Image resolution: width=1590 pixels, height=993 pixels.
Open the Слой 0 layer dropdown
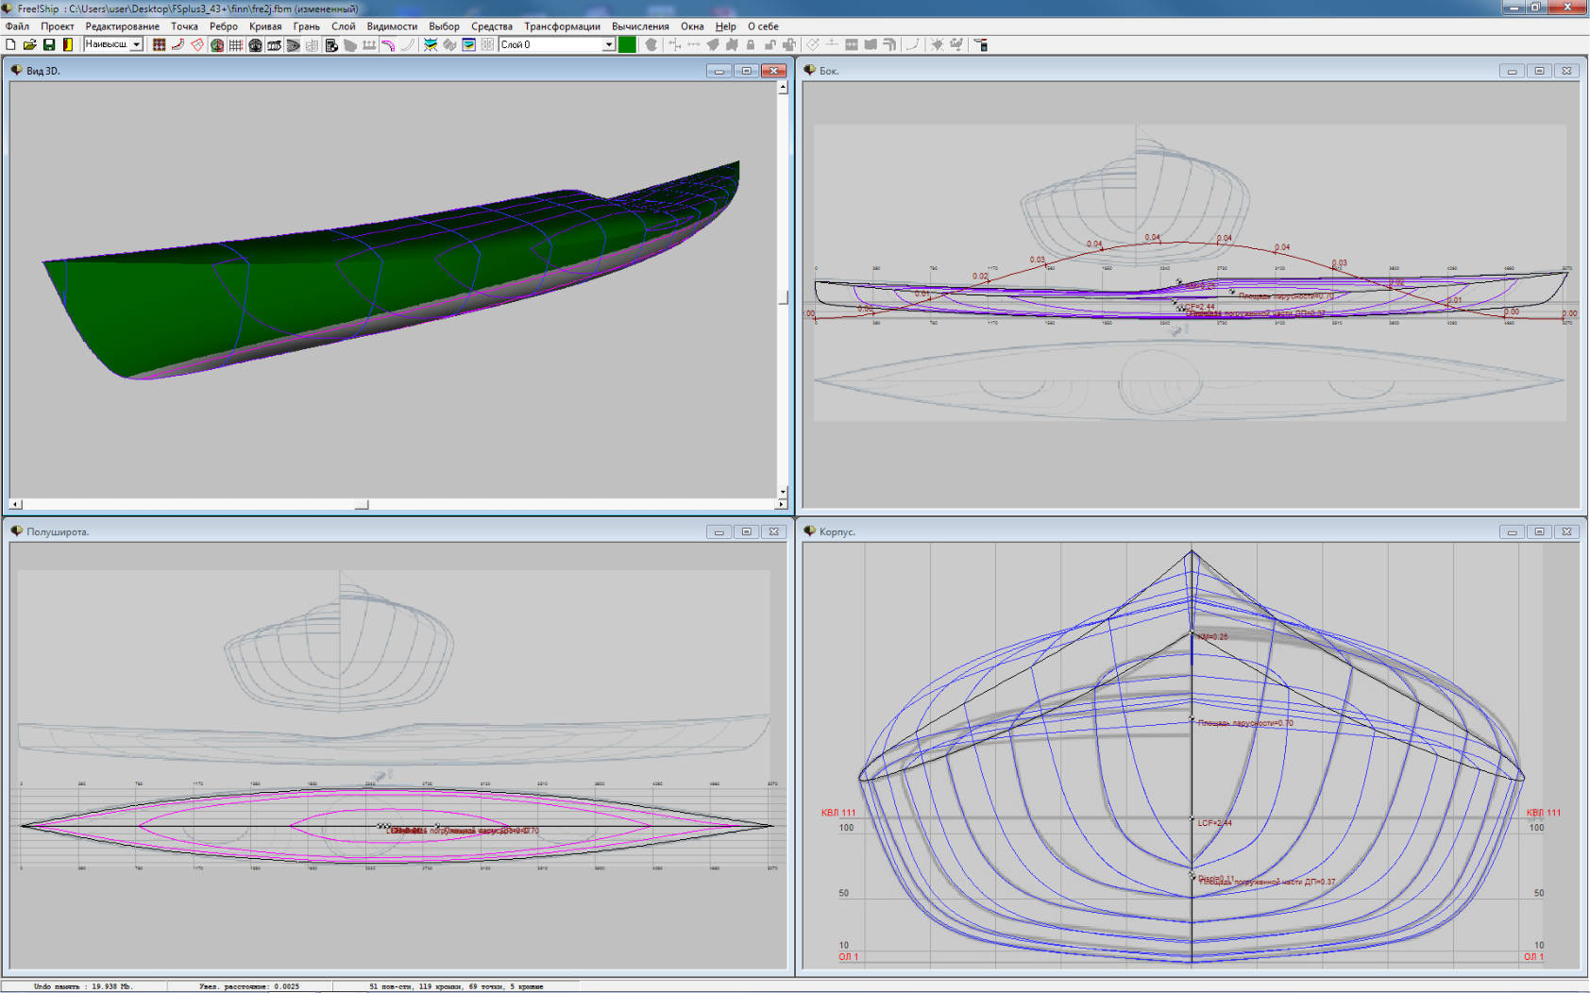[x=608, y=44]
